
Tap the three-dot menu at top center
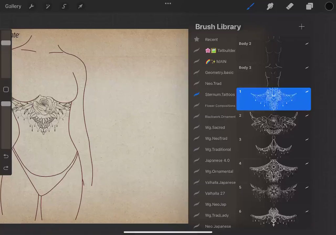[x=168, y=3]
